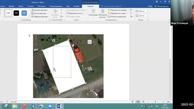The height and width of the screenshot is (109, 194).
Task: Click the zoom slider
Action: click(155, 102)
